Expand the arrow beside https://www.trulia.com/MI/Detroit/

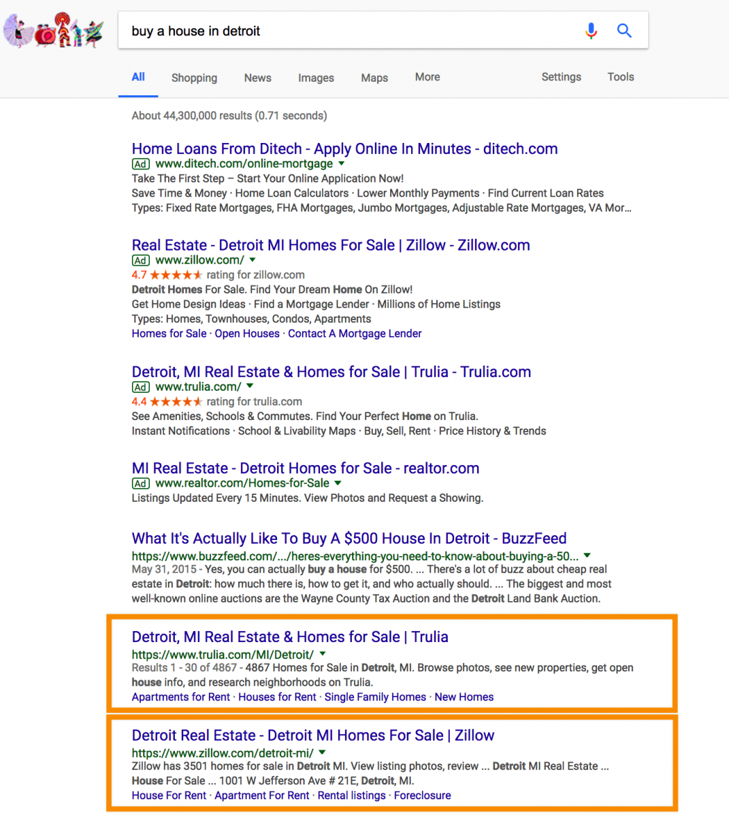(323, 654)
